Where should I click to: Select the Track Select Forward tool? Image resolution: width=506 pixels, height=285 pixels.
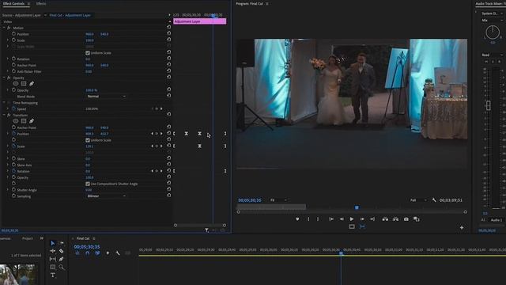pos(61,243)
